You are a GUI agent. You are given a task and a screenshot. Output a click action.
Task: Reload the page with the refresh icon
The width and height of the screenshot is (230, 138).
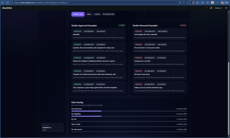[x=7, y=3]
